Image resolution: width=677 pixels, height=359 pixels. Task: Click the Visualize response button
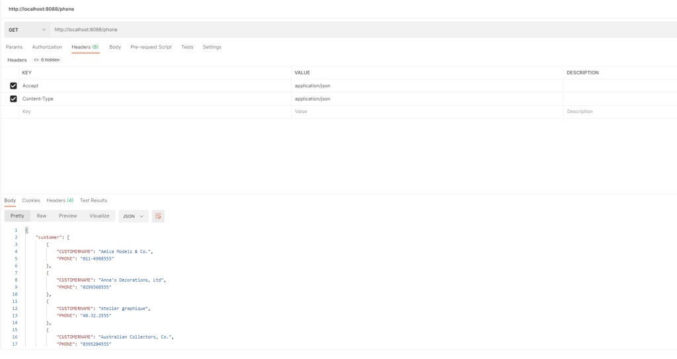click(x=99, y=216)
